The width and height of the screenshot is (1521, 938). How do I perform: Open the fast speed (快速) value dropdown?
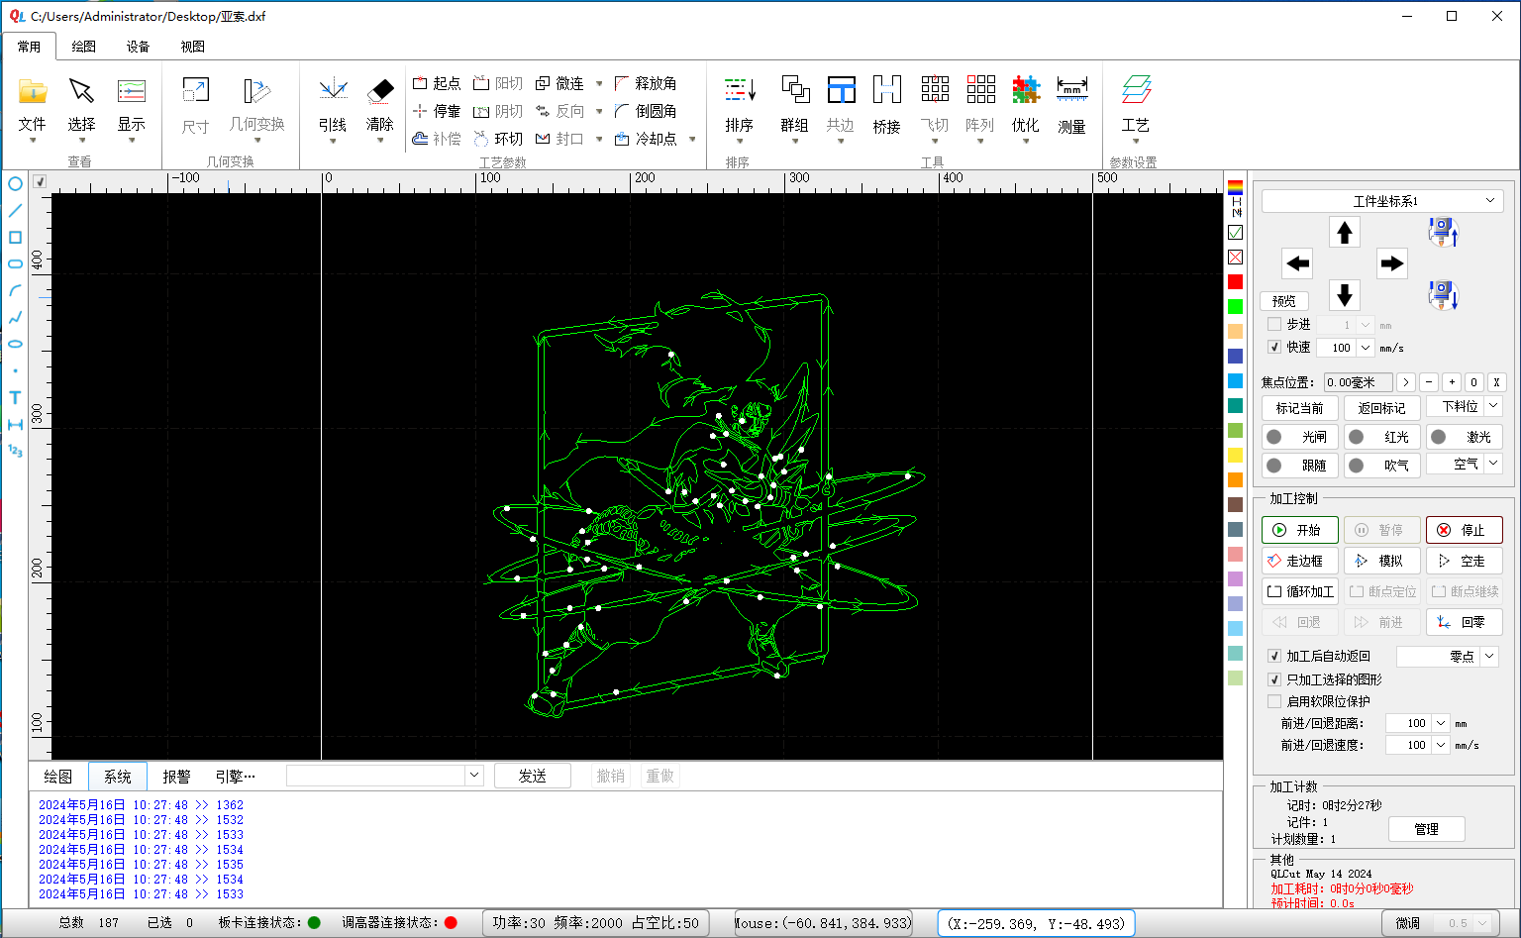1366,348
